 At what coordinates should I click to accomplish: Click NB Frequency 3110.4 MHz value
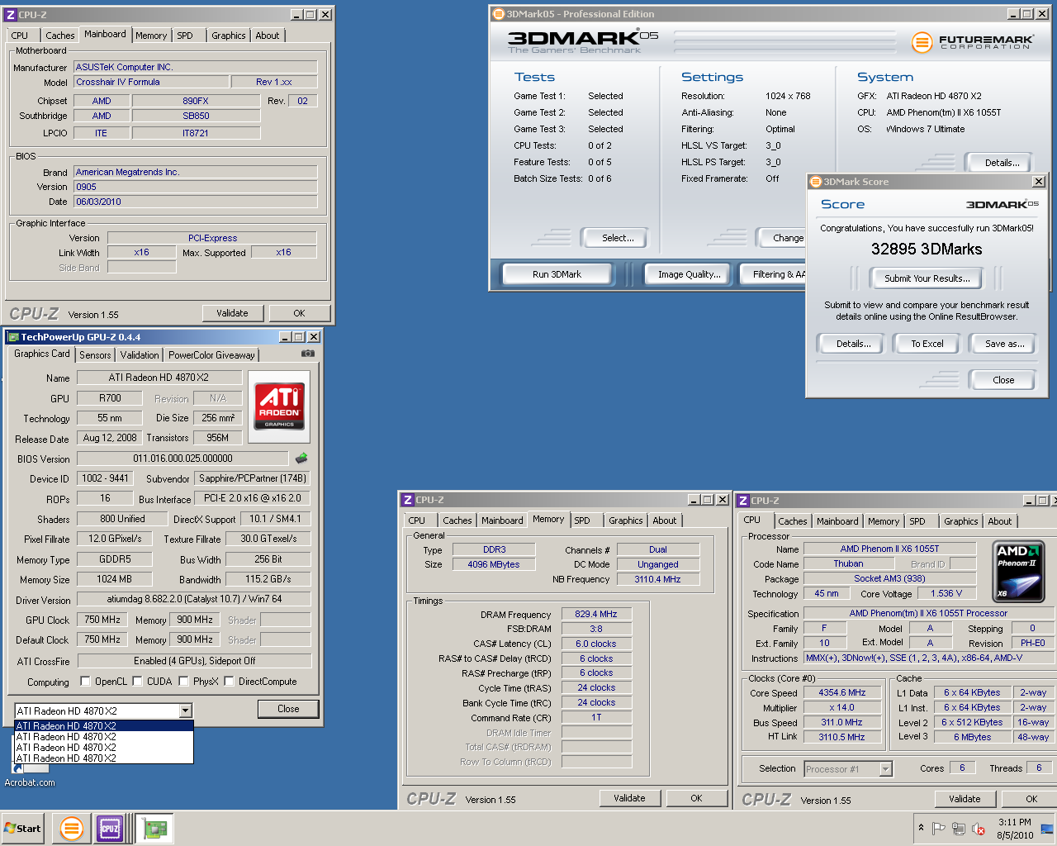(657, 579)
